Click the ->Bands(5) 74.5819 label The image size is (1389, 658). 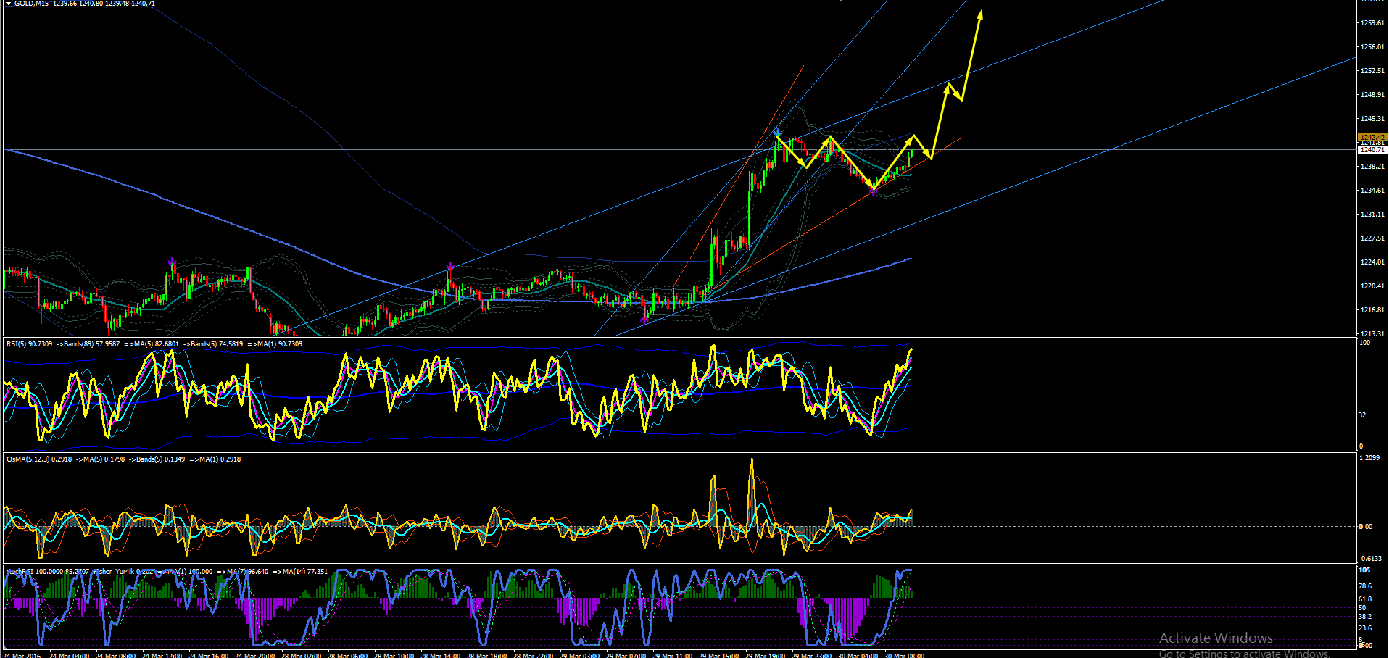213,344
